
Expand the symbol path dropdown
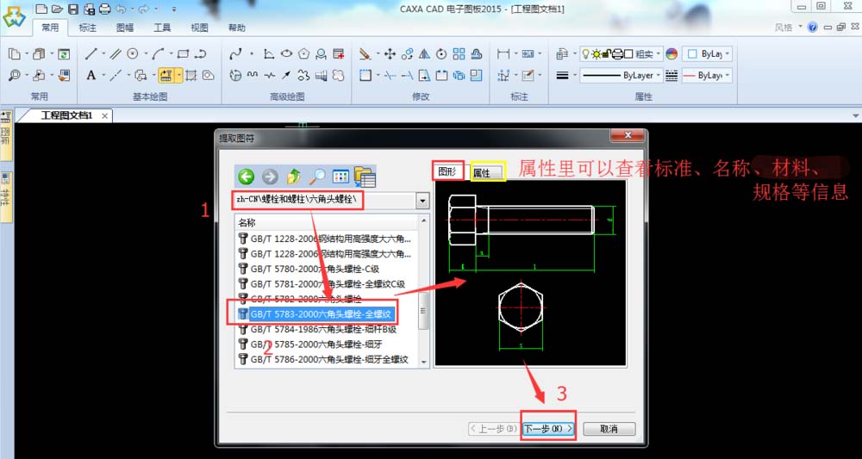(x=422, y=201)
